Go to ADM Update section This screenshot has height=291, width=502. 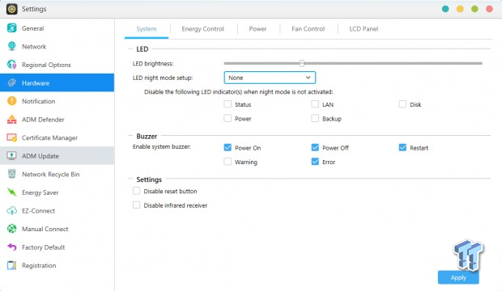[x=57, y=156]
